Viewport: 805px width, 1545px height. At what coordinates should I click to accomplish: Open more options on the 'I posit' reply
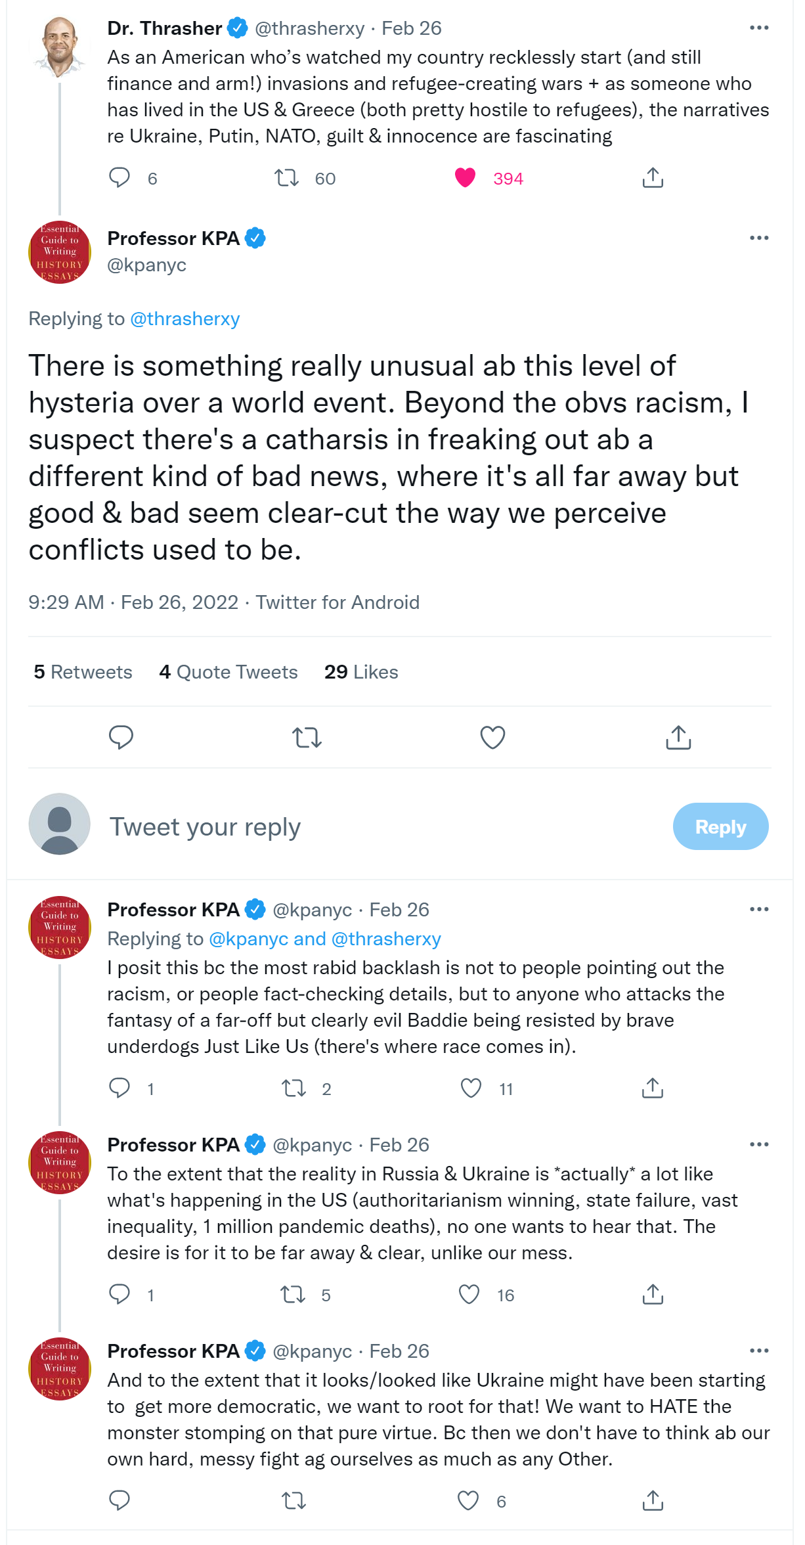759,910
